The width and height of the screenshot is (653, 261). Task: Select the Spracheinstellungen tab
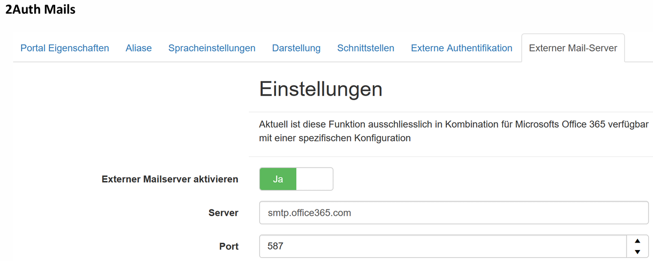212,48
